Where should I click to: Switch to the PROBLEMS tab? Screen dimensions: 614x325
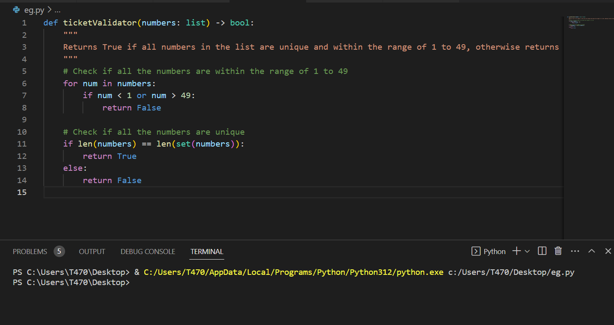(x=30, y=252)
